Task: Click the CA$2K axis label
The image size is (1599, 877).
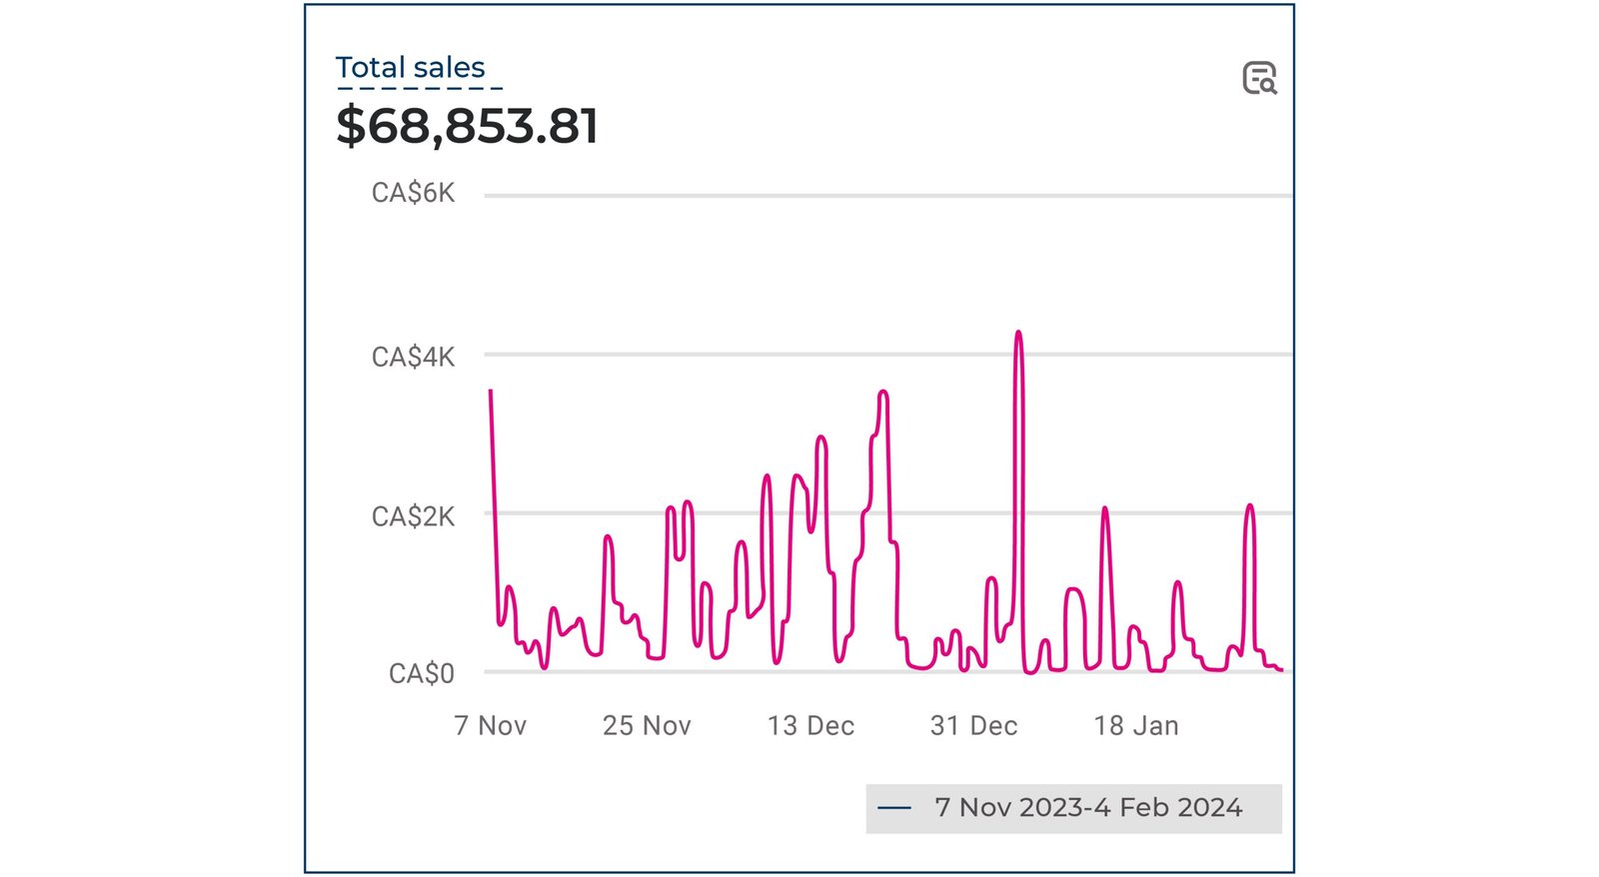Action: 413,516
